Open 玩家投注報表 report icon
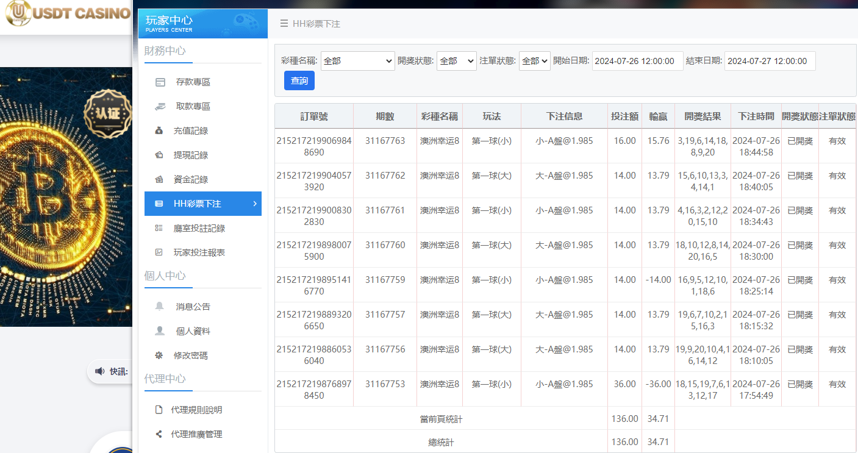 [x=160, y=252]
